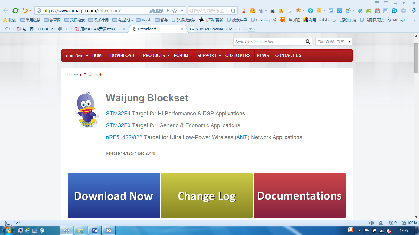Follow the ANT link
The height and width of the screenshot is (235, 419).
click(x=242, y=137)
